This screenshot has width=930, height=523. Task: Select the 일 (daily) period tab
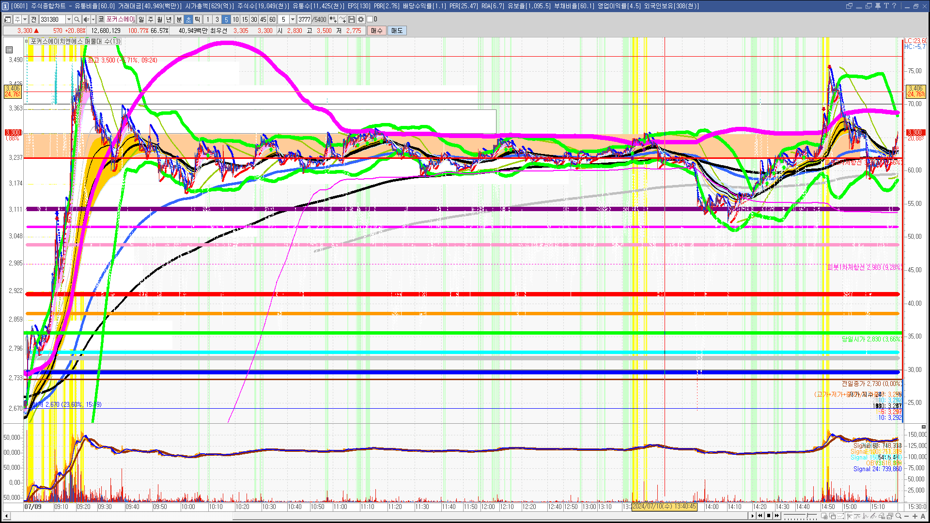click(141, 19)
